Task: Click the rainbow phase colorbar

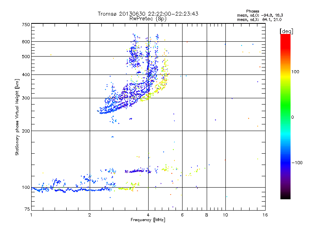Action: (x=285, y=116)
